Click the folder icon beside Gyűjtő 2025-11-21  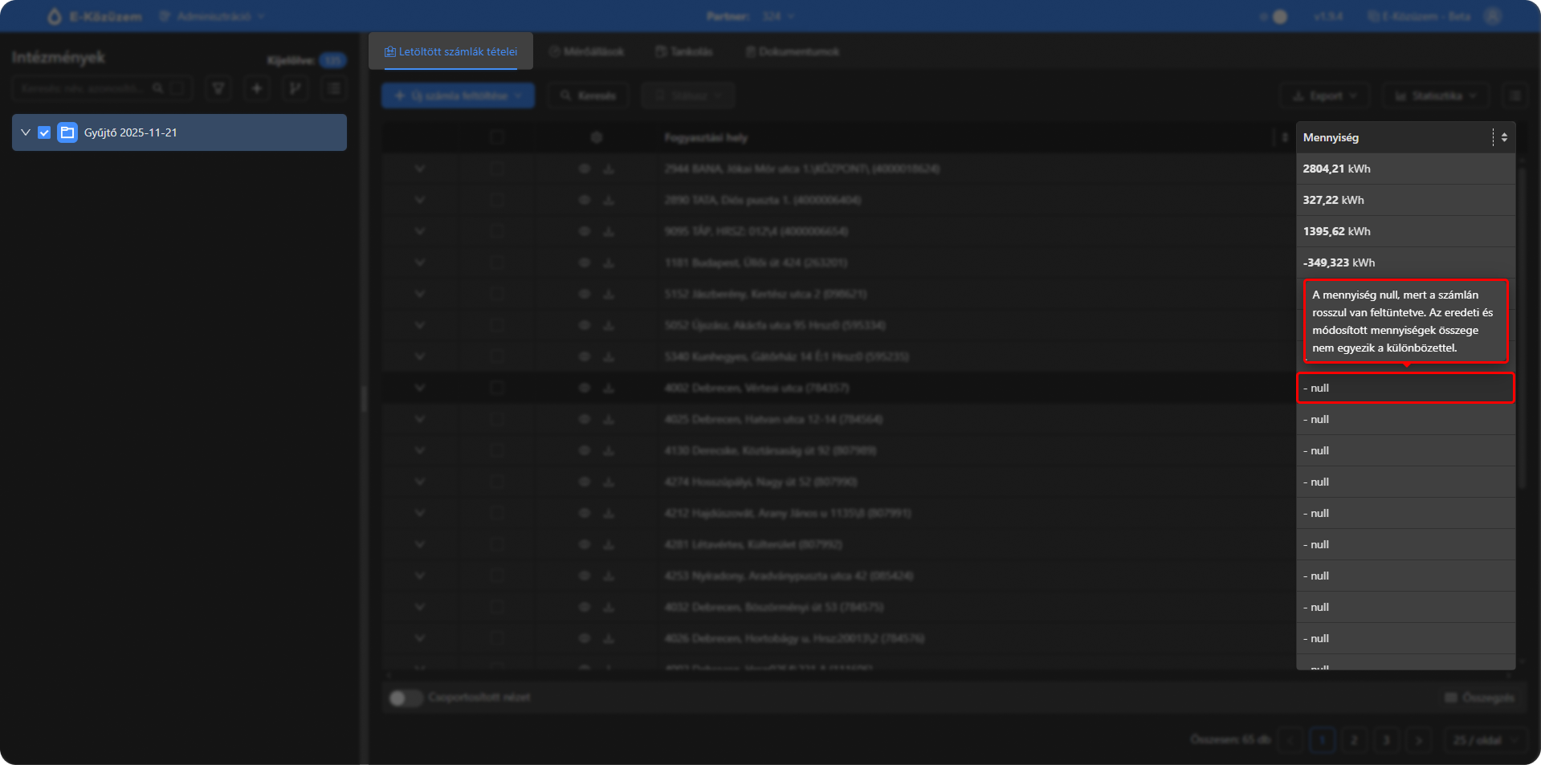click(x=67, y=132)
